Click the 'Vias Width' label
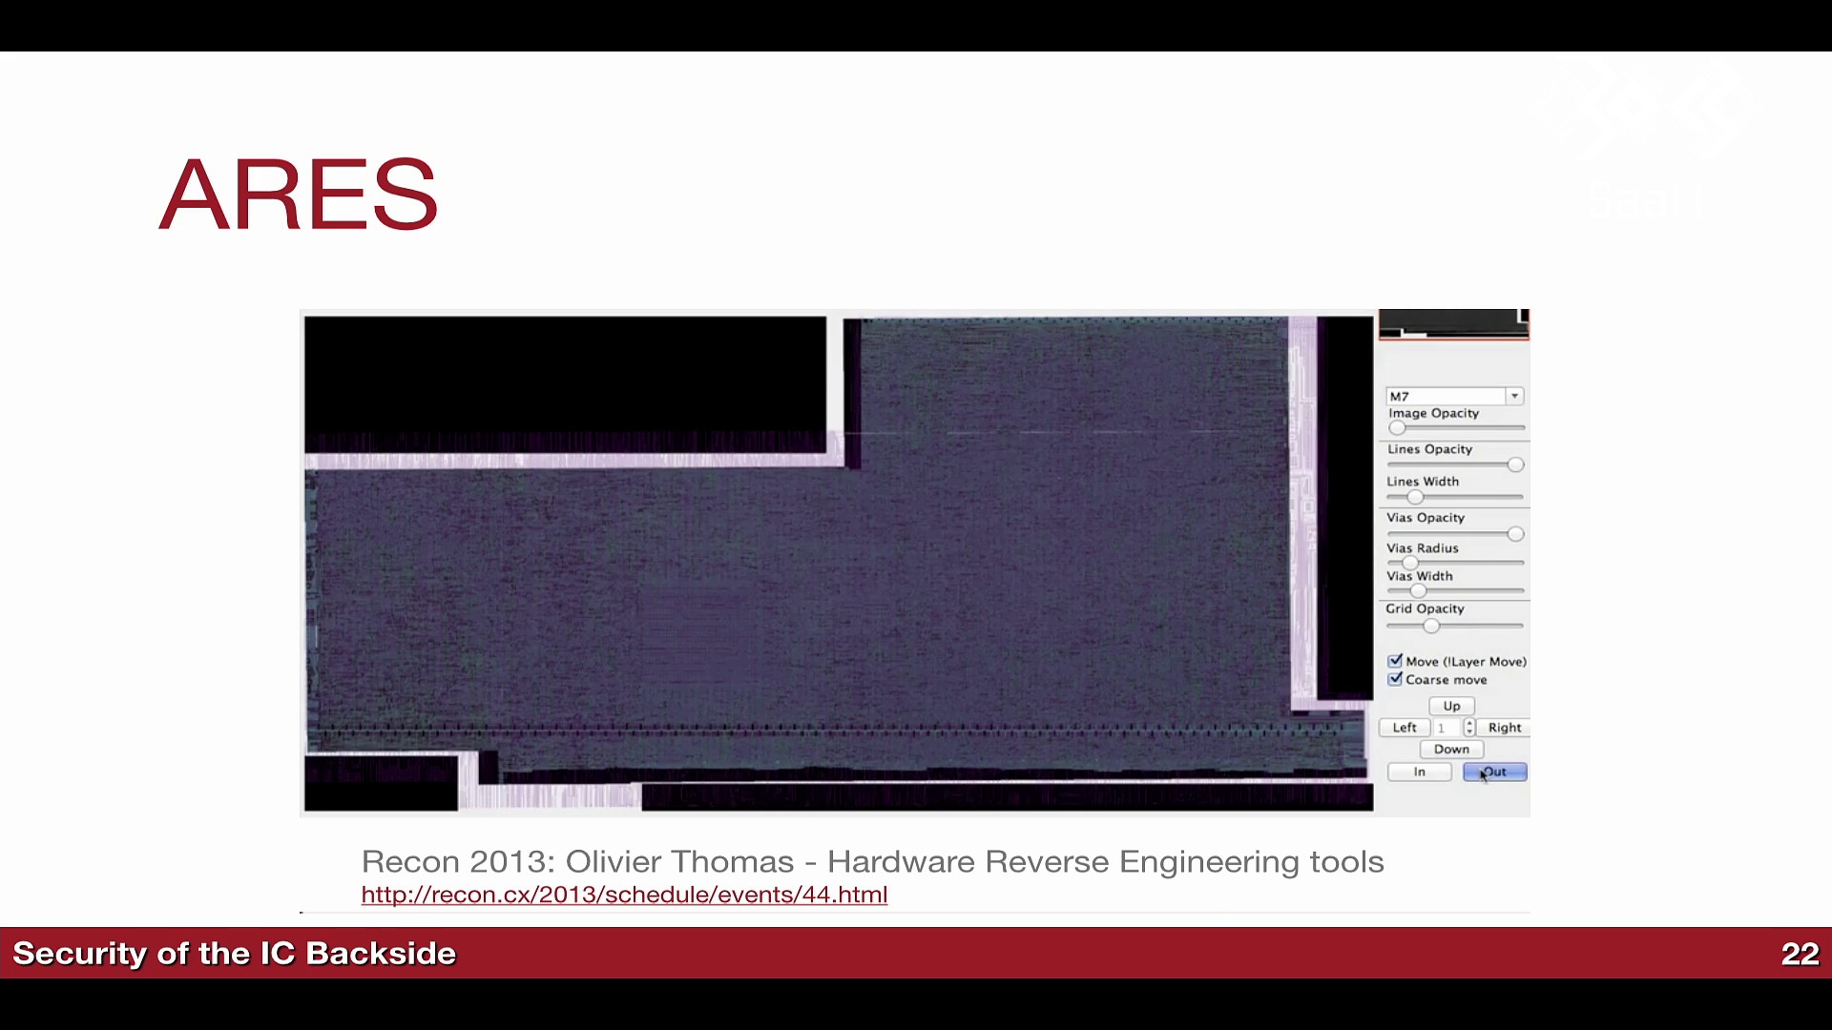The height and width of the screenshot is (1030, 1832). (x=1420, y=576)
